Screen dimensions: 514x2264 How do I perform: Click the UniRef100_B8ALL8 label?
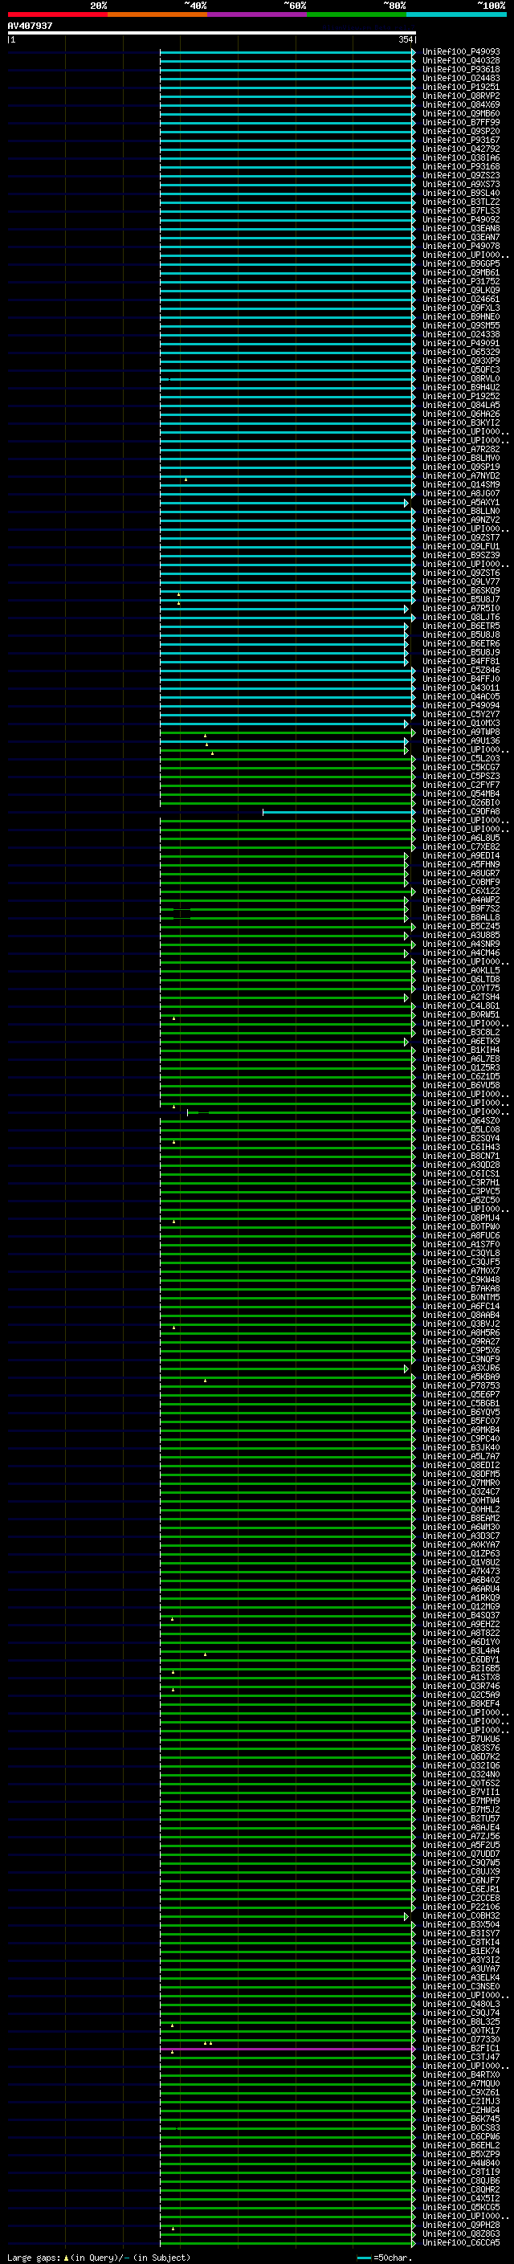461,917
